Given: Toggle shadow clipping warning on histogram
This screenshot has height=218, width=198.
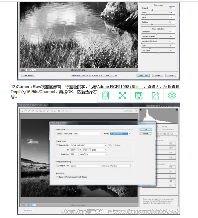Looking at the screenshot, I should click(140, 110).
